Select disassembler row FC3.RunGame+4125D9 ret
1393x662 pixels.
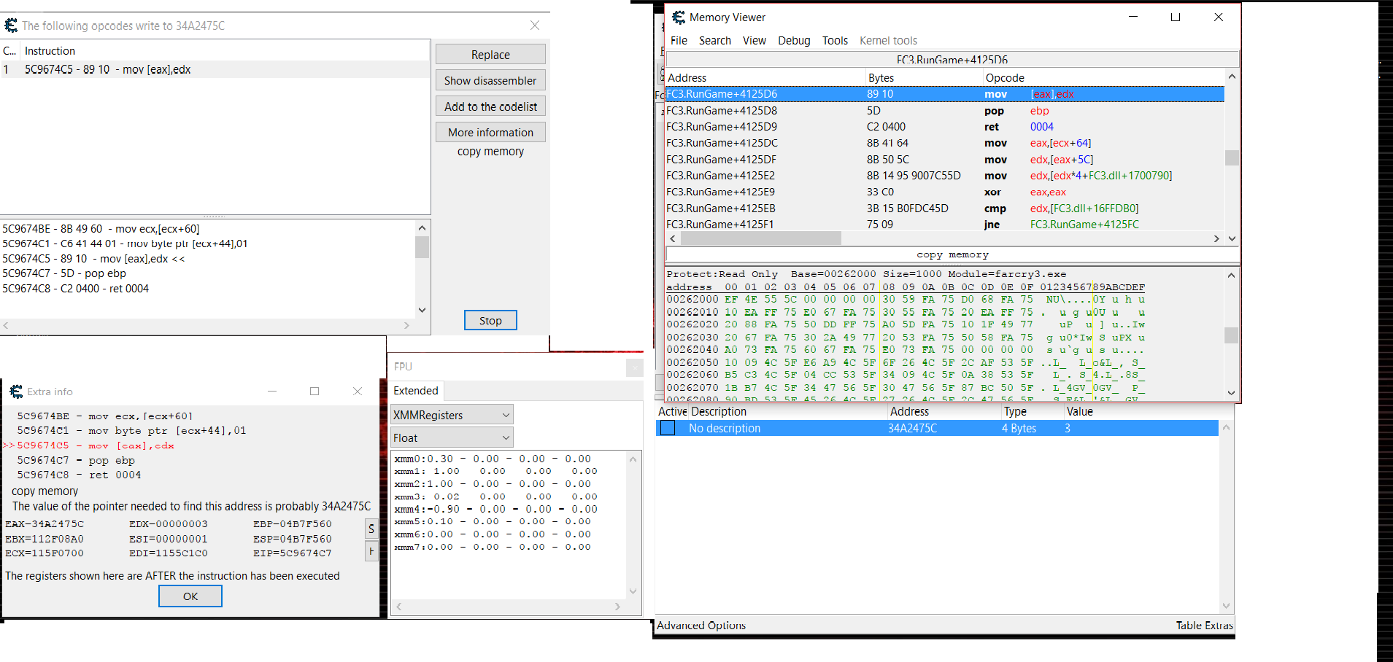click(x=945, y=127)
